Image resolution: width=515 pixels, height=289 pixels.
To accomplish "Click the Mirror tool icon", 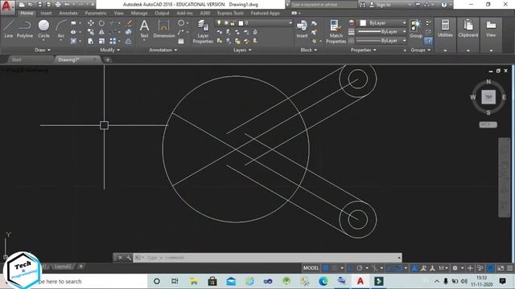I will 101,32.
